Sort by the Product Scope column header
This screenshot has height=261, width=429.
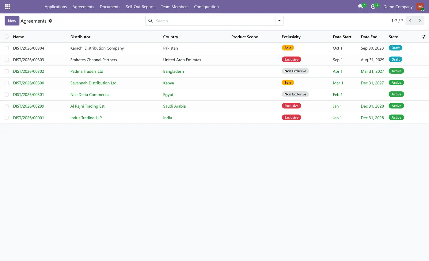(x=245, y=37)
